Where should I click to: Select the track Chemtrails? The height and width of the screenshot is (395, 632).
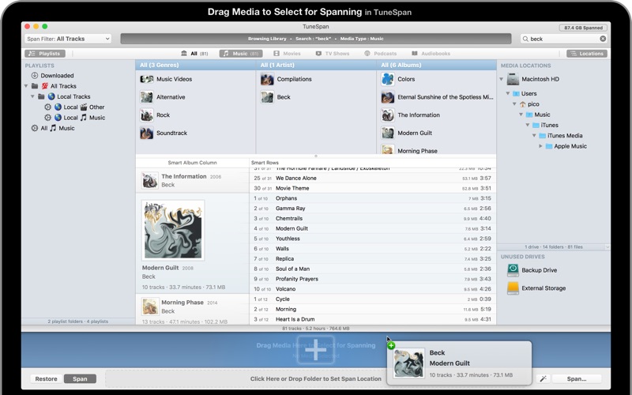(373, 219)
